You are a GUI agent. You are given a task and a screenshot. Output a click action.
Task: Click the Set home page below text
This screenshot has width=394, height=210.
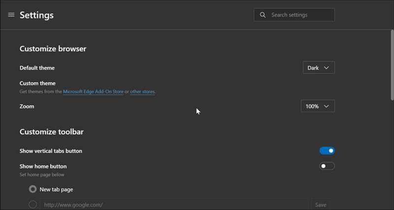42,175
